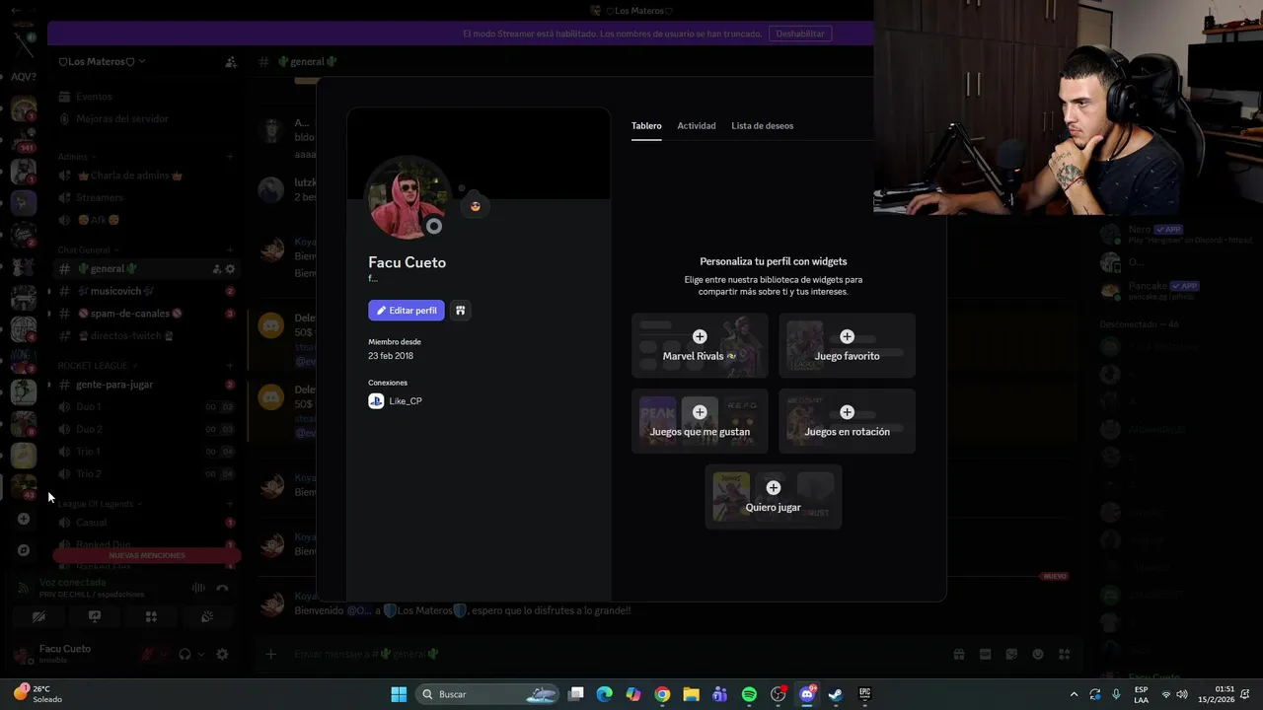
Task: Toggle the camera in voice panel
Action: click(38, 616)
